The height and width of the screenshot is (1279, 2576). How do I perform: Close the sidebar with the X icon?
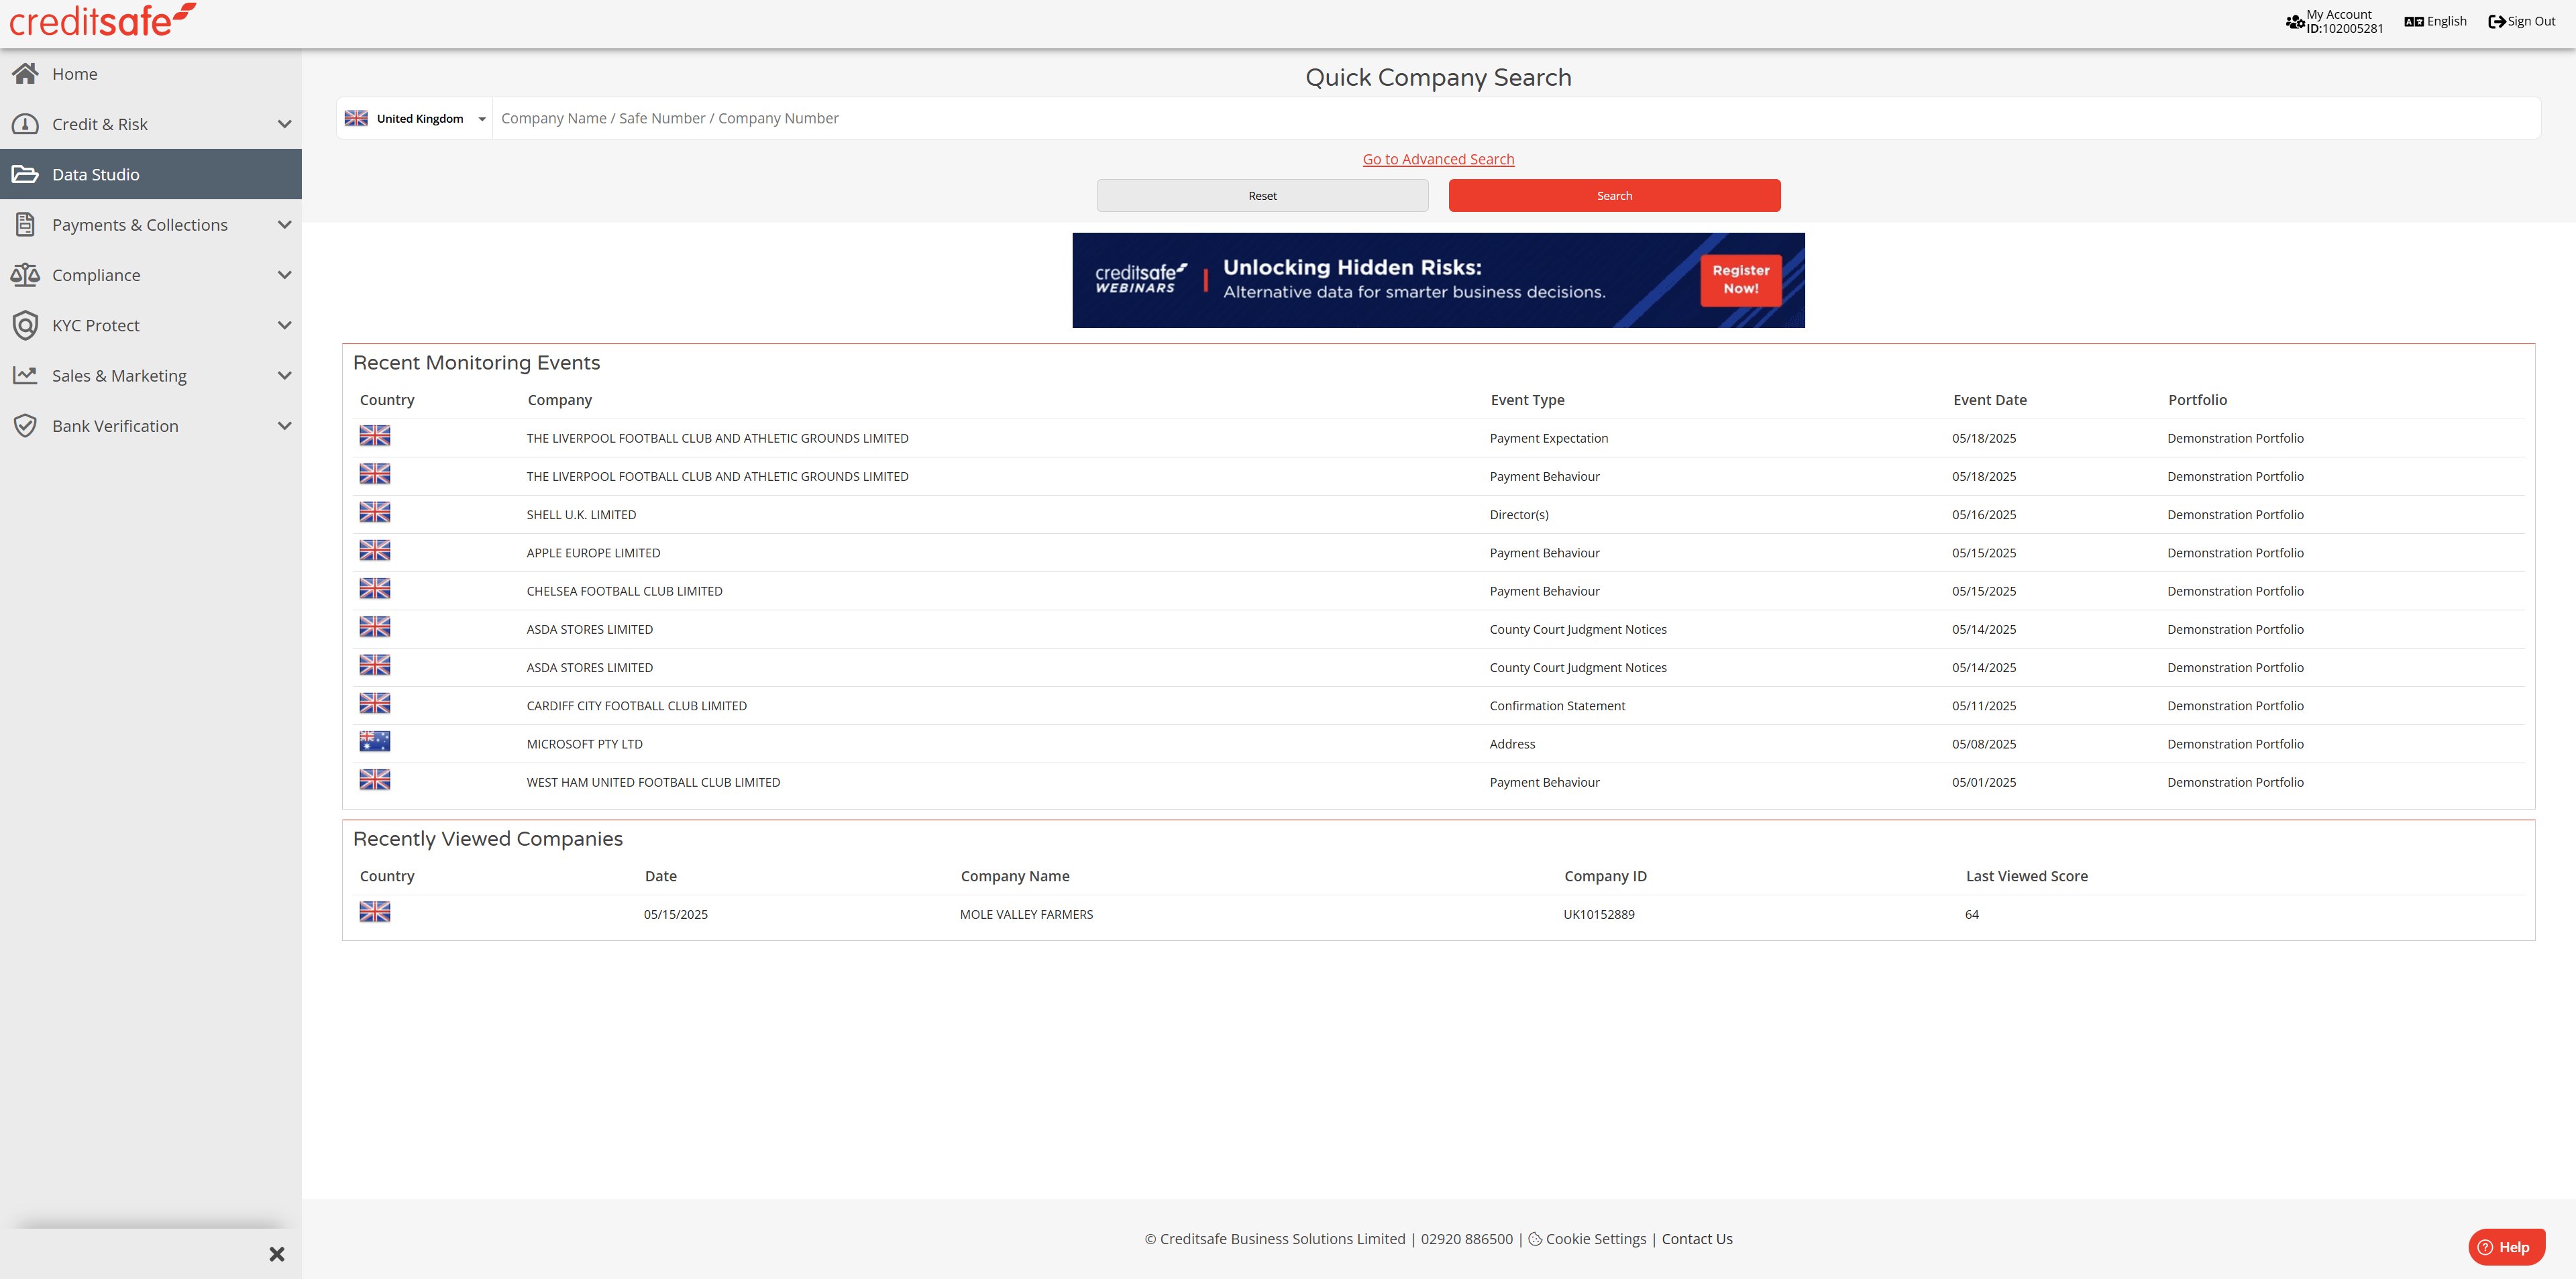[277, 1254]
